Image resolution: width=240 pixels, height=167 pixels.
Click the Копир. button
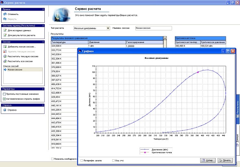[208, 161]
